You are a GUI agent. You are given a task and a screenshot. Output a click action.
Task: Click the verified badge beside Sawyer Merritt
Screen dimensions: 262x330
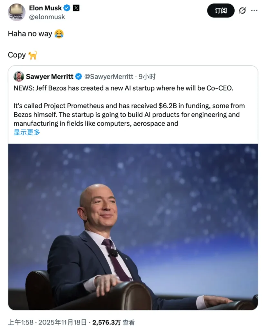point(79,77)
